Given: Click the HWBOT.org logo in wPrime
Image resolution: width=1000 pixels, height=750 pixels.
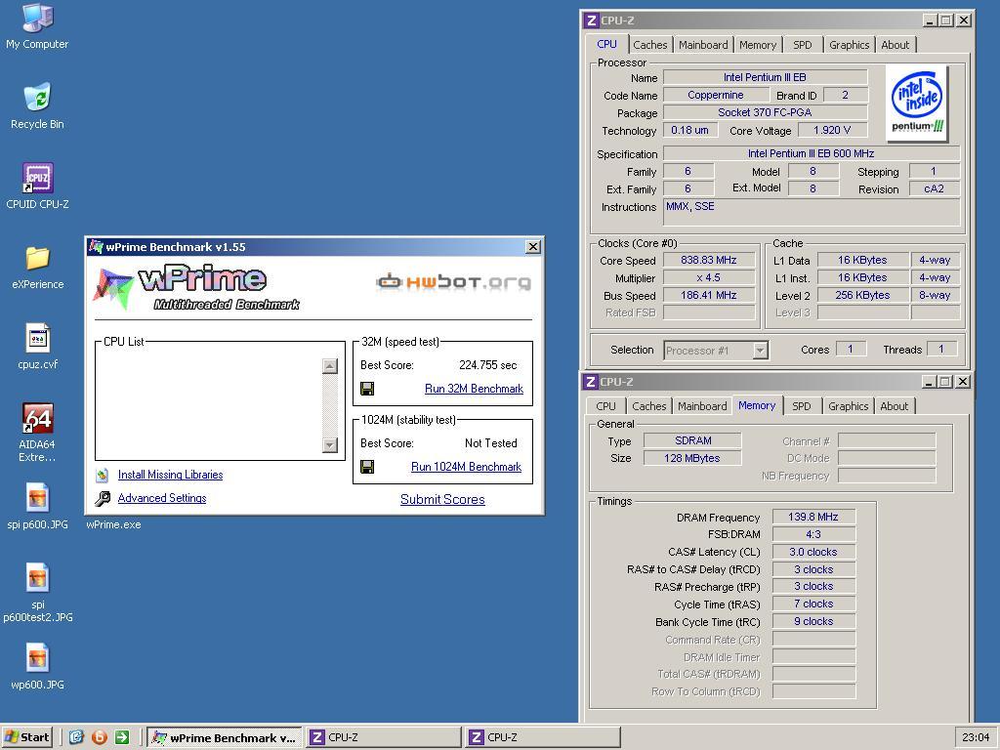Looking at the screenshot, I should click(x=453, y=281).
